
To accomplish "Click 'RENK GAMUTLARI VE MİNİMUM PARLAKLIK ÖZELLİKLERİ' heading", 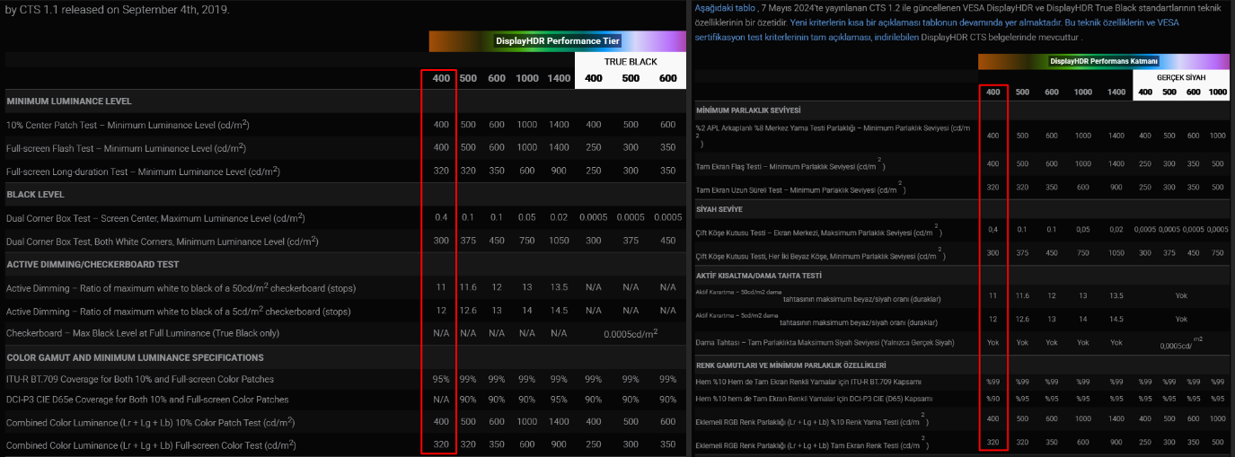I will click(790, 365).
